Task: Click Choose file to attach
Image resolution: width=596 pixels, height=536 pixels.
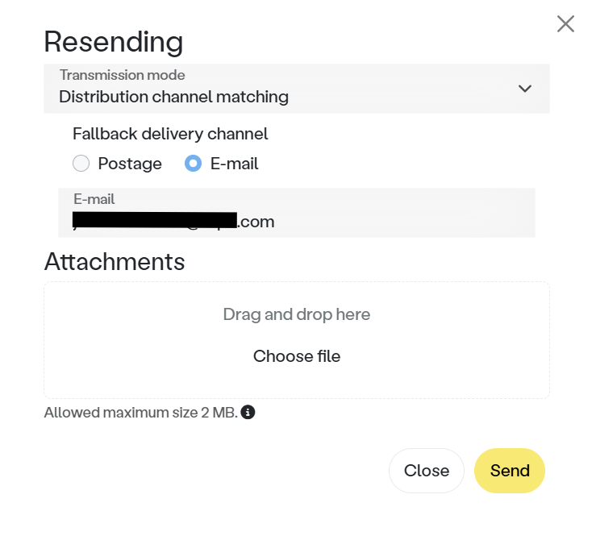Action: [x=297, y=356]
